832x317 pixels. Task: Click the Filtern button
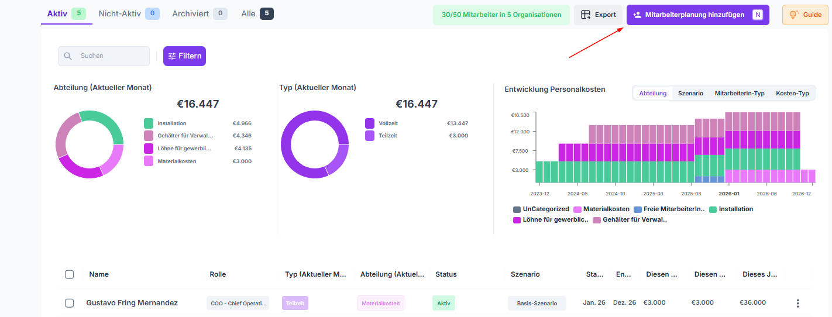[x=184, y=56]
